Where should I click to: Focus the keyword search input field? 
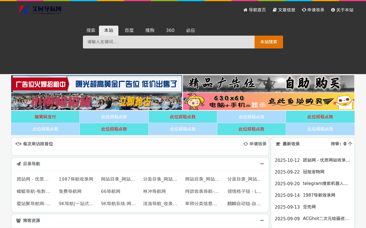pos(169,42)
